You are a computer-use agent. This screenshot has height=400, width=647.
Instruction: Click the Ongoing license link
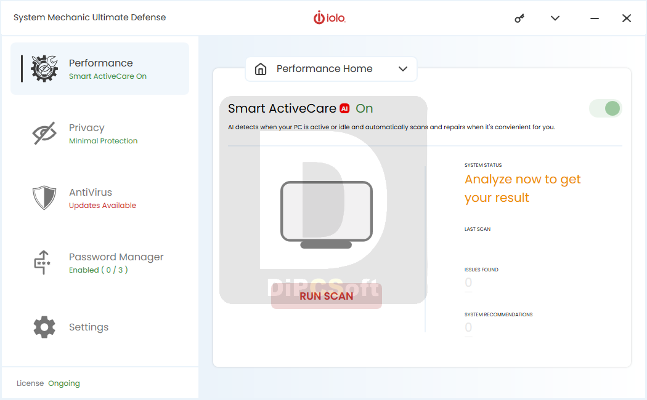pos(64,383)
